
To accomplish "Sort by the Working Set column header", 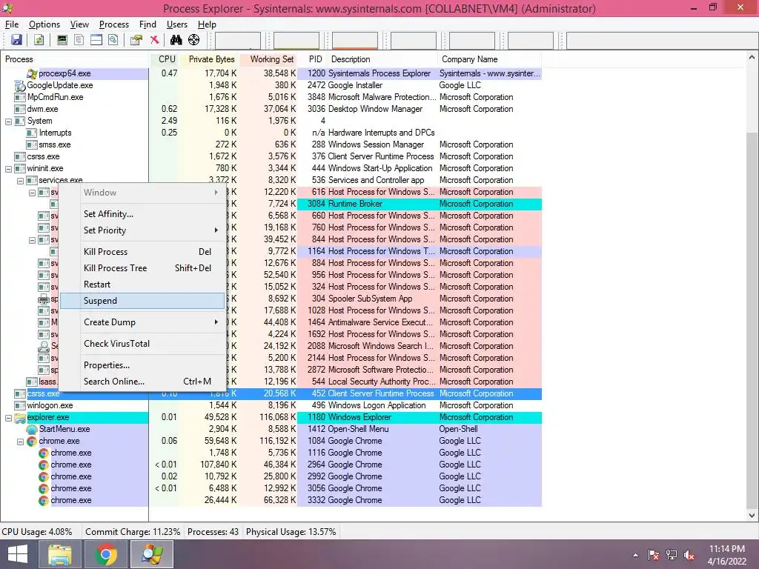I will [268, 59].
